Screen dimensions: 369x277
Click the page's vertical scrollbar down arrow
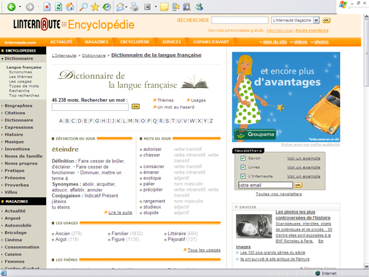pos(367,266)
